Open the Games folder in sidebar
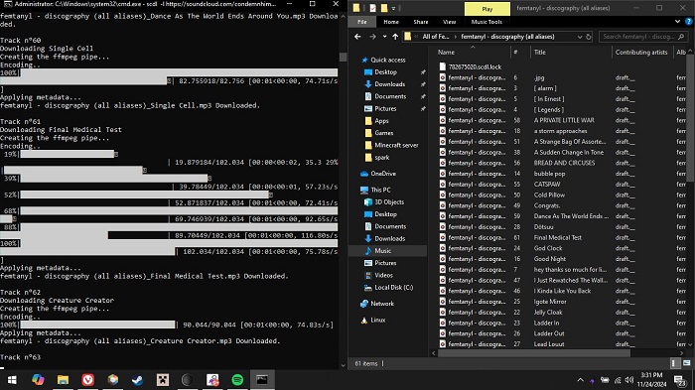The image size is (695, 390). (x=384, y=133)
